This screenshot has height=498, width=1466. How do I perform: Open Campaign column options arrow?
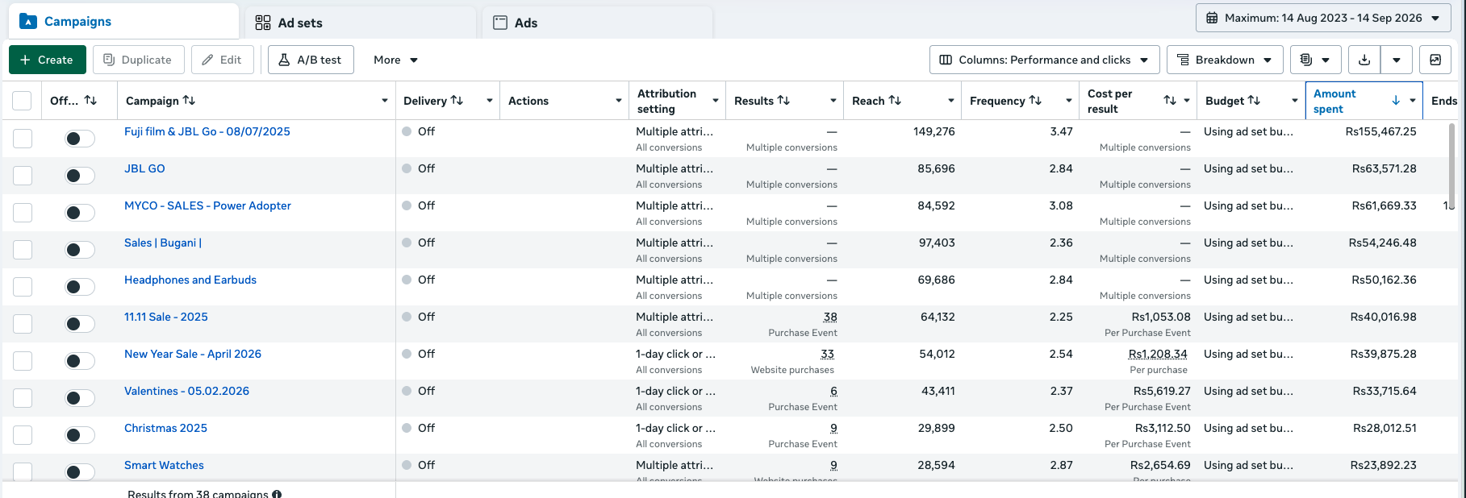(384, 101)
